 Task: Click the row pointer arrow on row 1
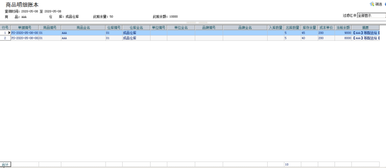tap(9, 33)
